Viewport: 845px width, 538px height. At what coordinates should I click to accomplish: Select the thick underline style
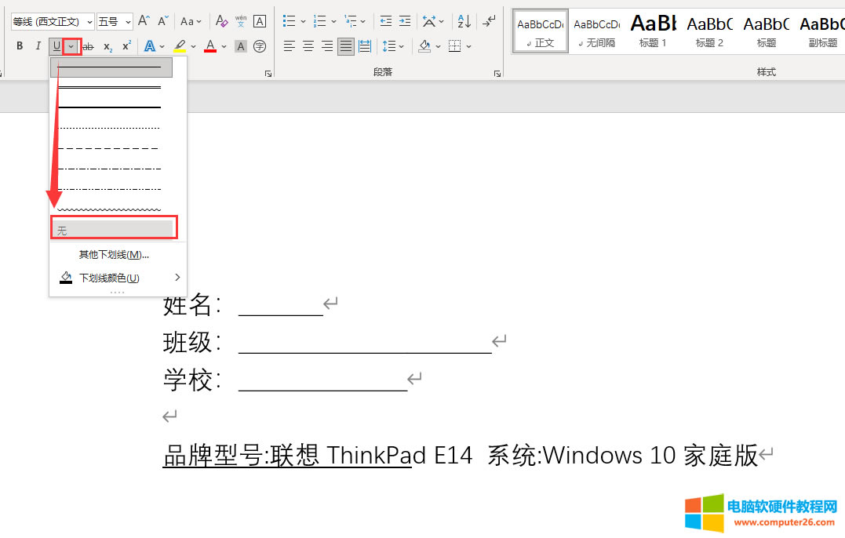point(111,107)
